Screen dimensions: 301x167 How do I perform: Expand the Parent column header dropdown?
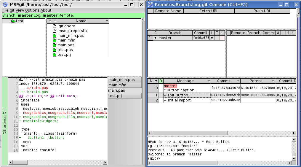click(273, 81)
